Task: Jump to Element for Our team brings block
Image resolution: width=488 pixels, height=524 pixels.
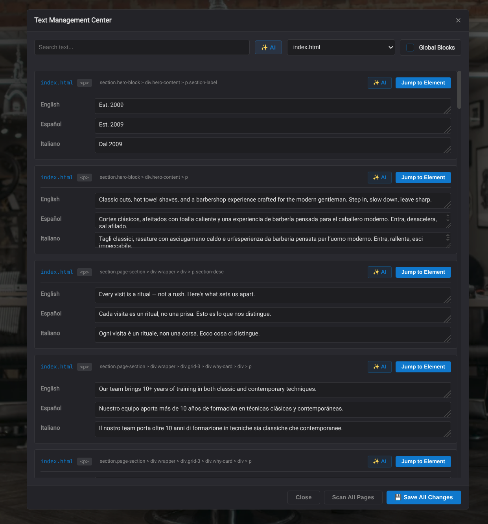Action: pyautogui.click(x=423, y=367)
